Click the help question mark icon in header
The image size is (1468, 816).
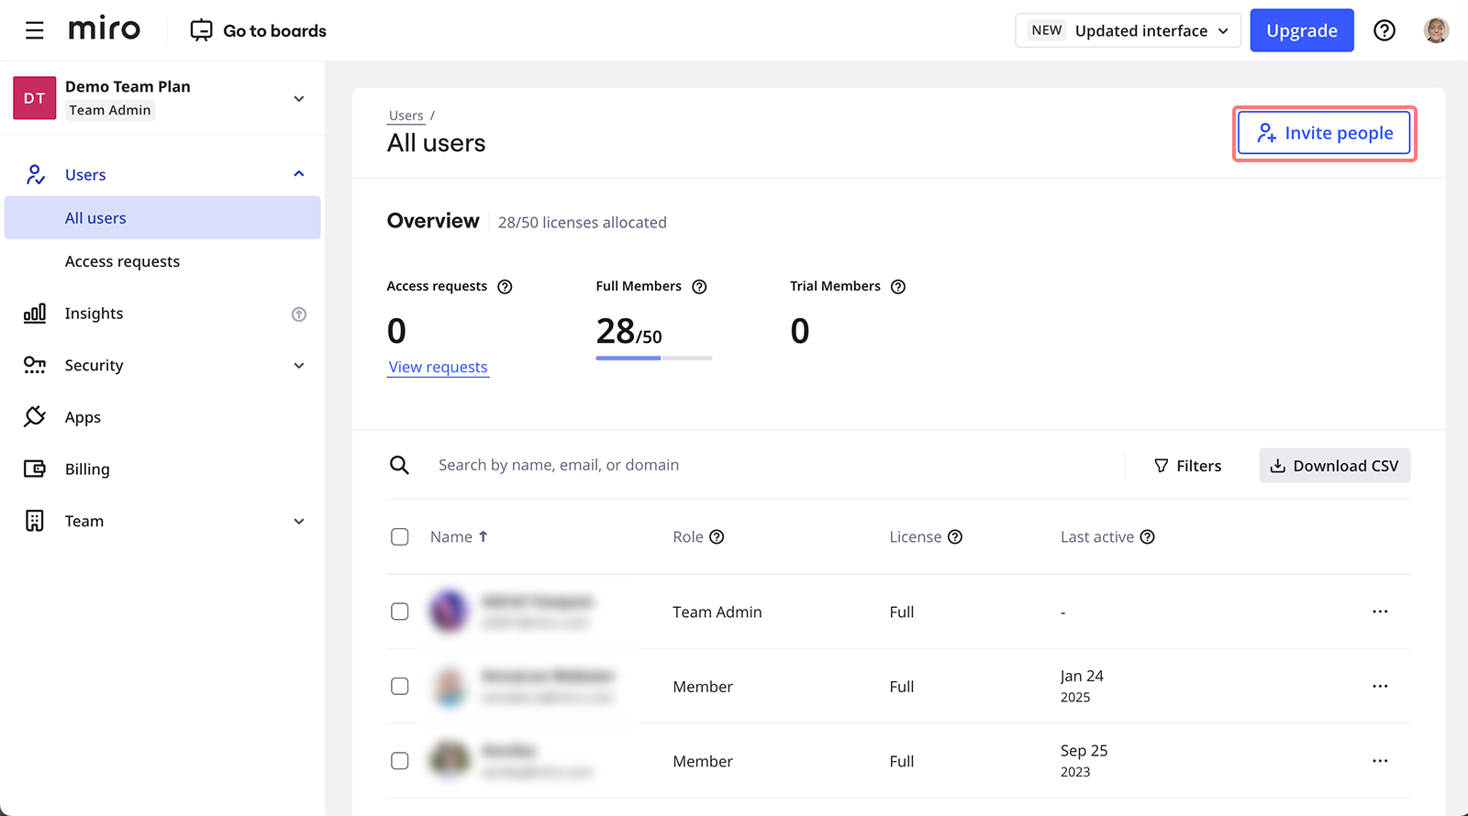(x=1384, y=30)
